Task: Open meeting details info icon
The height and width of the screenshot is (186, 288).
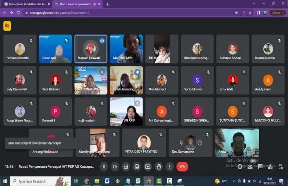Action: click(x=240, y=167)
